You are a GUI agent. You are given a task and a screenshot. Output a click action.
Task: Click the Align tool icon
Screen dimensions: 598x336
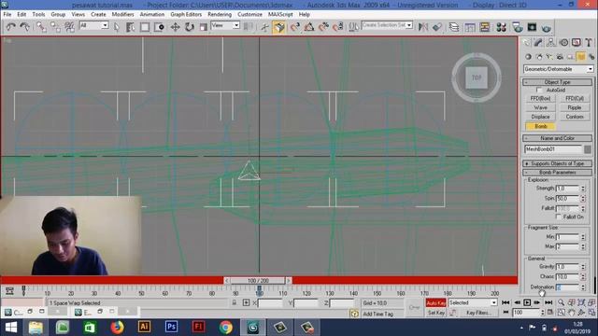pos(437,27)
